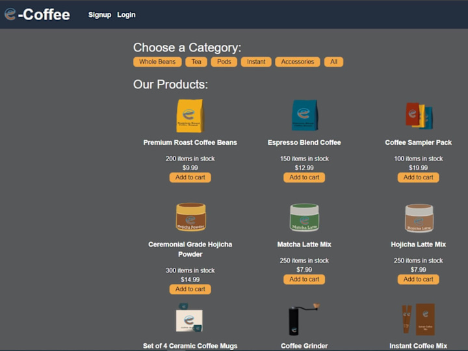468x351 pixels.
Task: Click the Our Products heading
Action: (170, 84)
